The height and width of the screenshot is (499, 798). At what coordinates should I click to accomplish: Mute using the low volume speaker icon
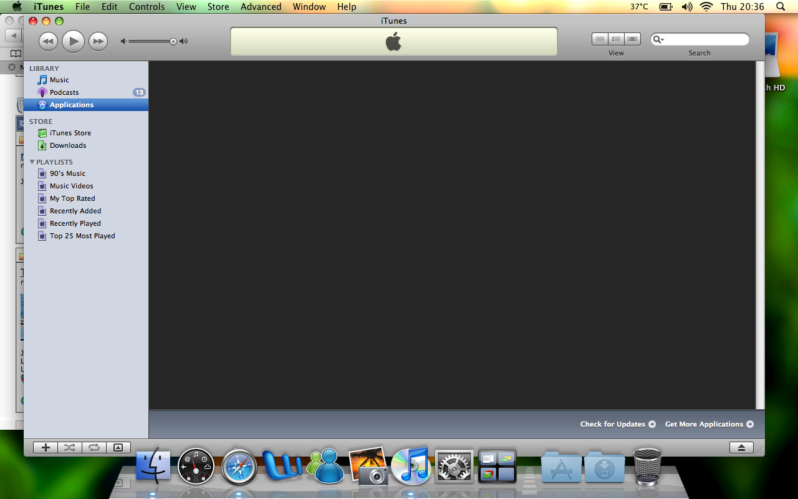[x=123, y=42]
